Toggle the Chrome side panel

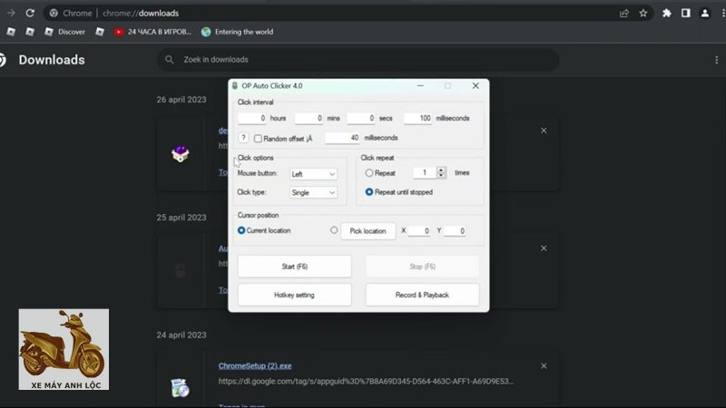click(686, 14)
